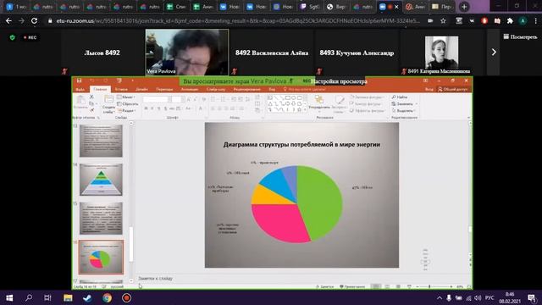
Task: Reload the page with refresh icon
Action: [34, 20]
